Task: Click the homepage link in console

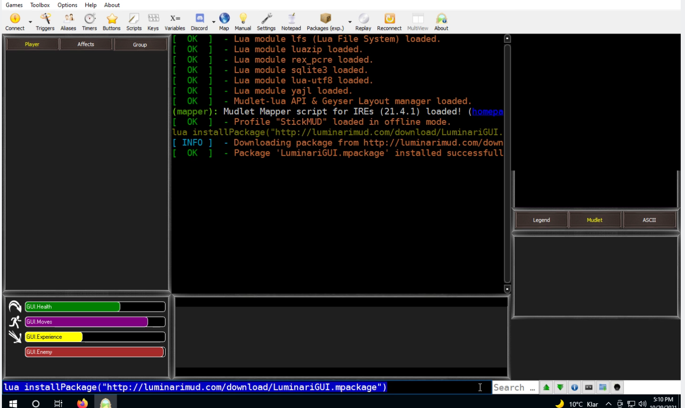Action: point(488,111)
